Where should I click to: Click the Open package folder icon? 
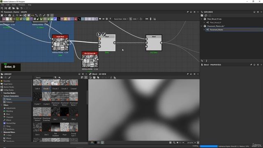click(x=14, y=8)
